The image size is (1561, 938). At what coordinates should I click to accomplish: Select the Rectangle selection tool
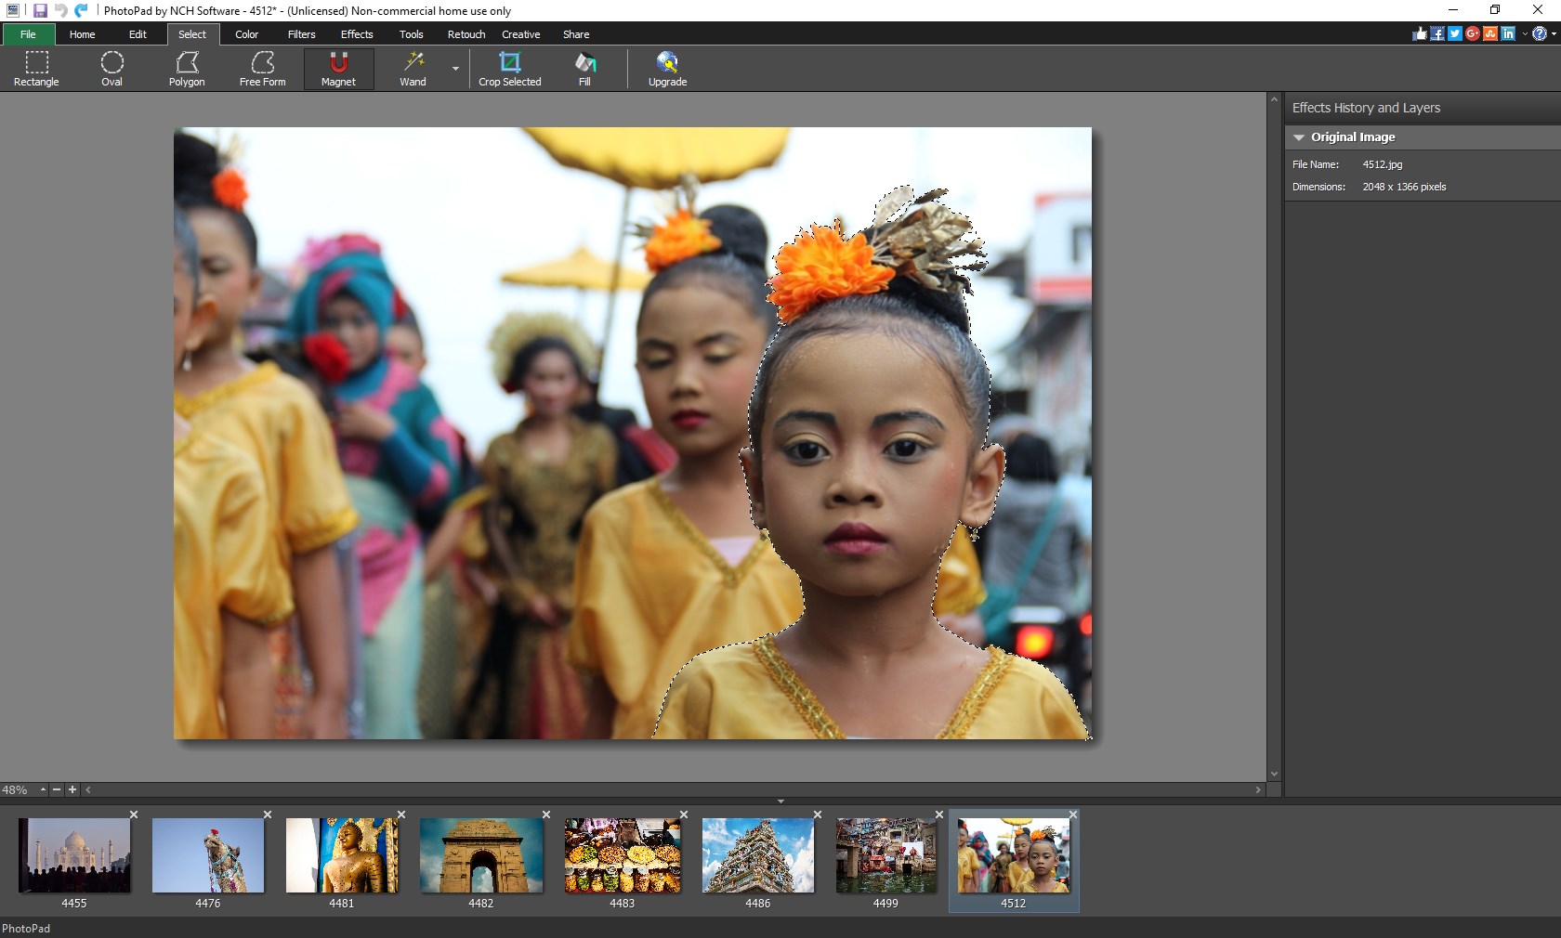(x=35, y=68)
